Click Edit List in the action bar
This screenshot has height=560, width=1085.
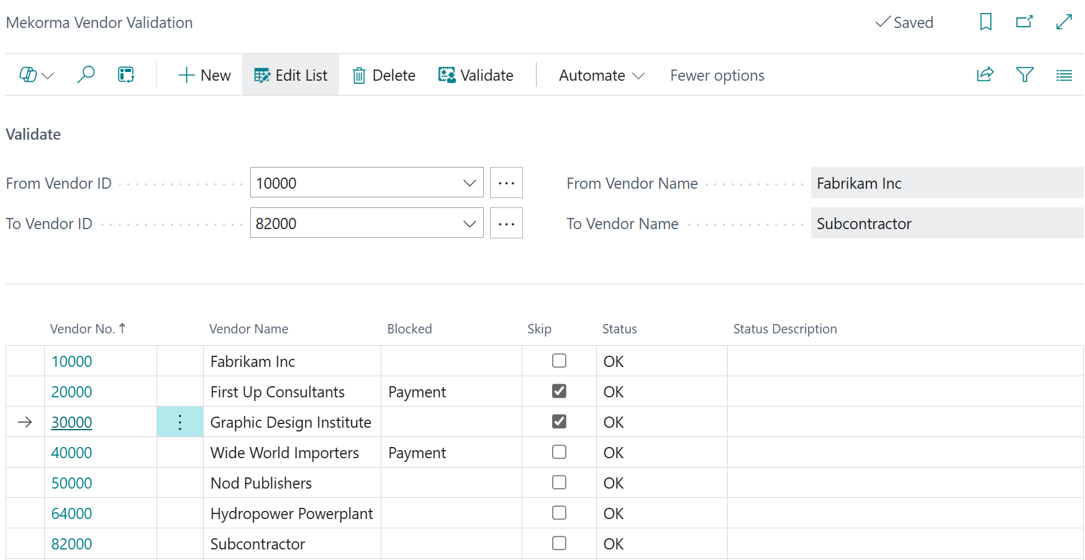click(x=291, y=75)
